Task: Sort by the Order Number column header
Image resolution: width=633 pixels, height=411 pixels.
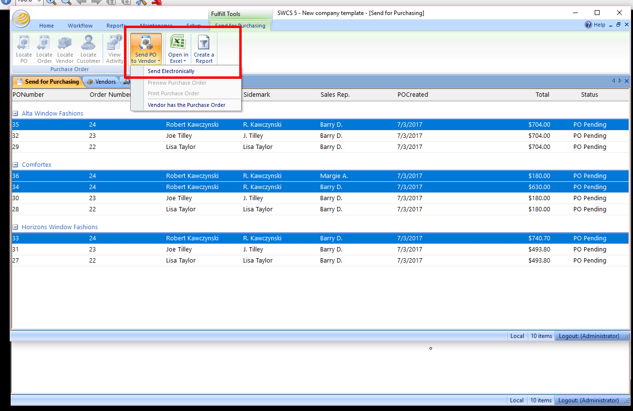Action: pyautogui.click(x=110, y=95)
